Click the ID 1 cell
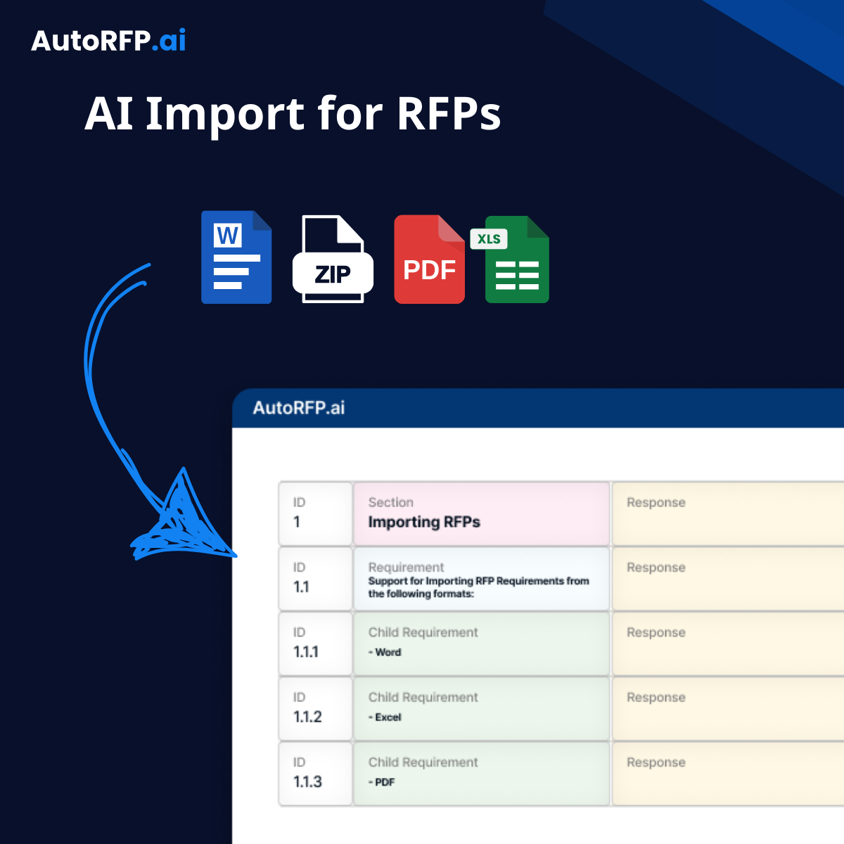This screenshot has width=844, height=844. click(315, 513)
